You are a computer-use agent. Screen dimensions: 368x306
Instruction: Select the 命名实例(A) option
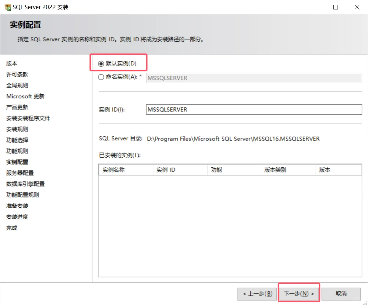101,77
